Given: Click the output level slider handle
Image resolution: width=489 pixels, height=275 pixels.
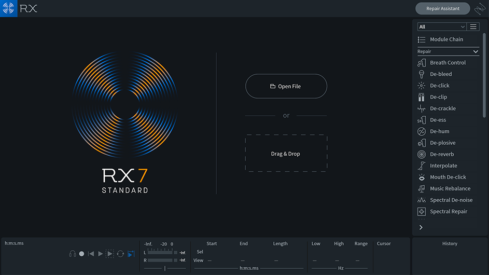Looking at the screenshot, I should [165, 268].
